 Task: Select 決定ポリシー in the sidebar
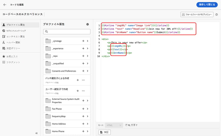coord(13,48)
